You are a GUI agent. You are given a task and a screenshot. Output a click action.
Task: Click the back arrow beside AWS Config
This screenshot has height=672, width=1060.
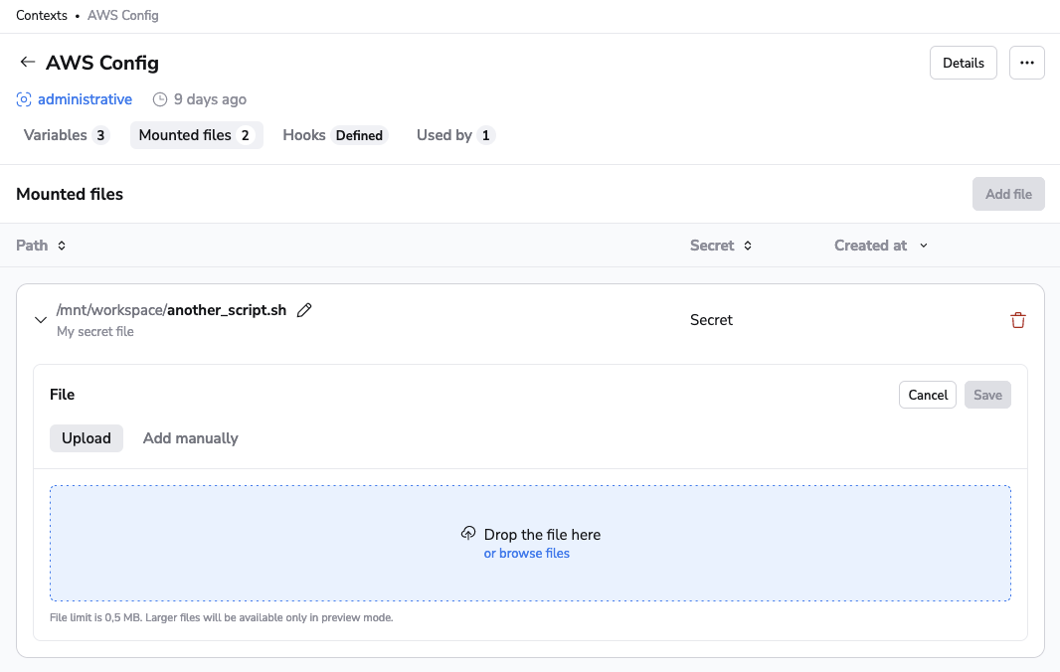pos(27,63)
